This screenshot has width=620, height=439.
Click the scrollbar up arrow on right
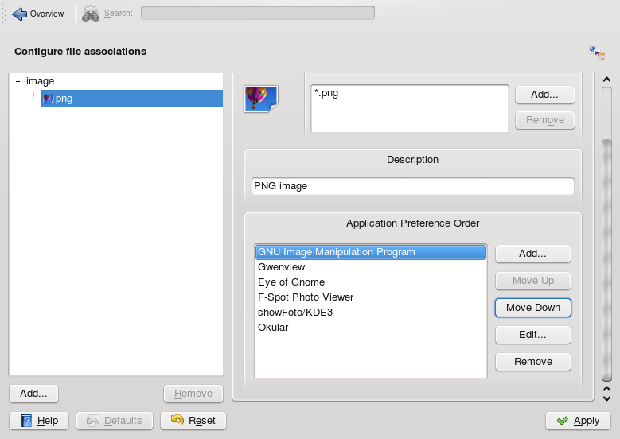606,80
